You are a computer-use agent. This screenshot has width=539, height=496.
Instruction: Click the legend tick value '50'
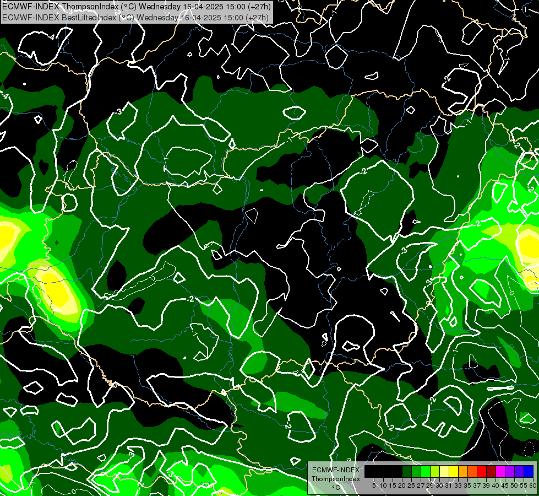click(514, 486)
